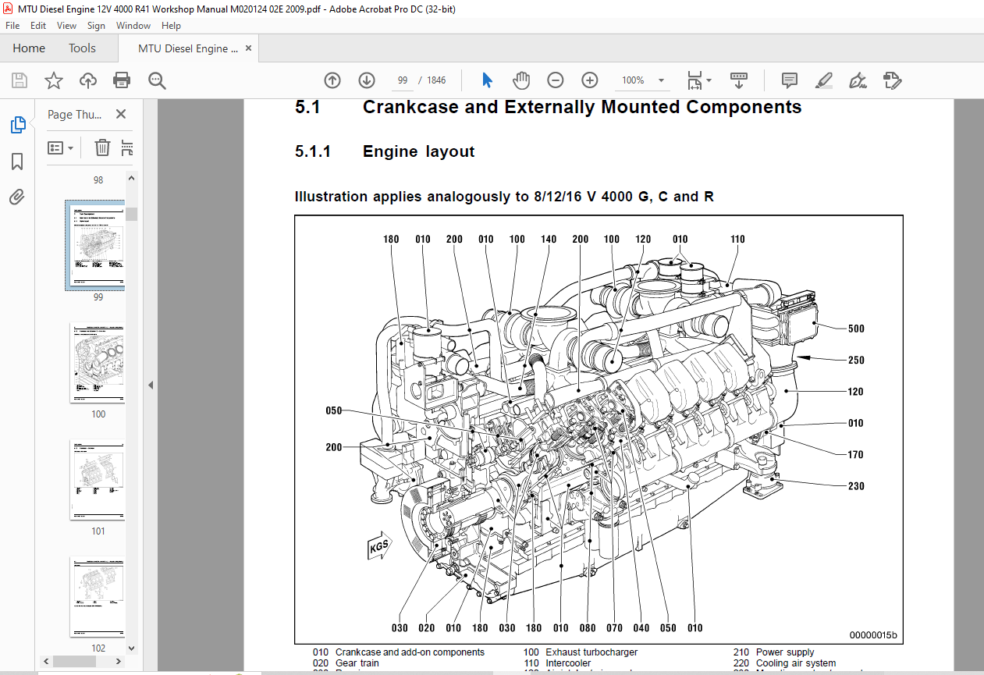Close the Page Thumbnails panel
984x675 pixels.
121,114
